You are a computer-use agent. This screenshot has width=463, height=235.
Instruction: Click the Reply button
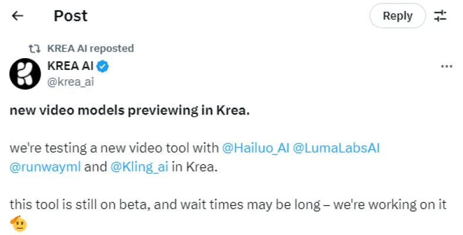pos(397,16)
